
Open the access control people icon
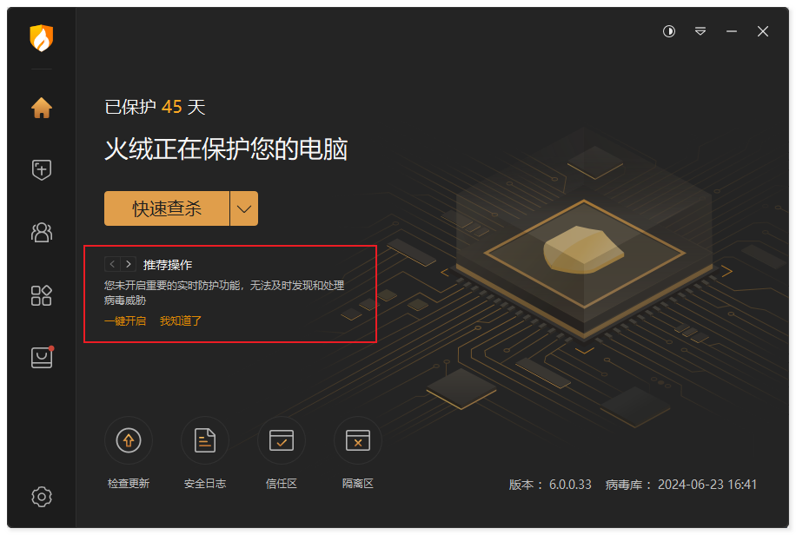coord(42,233)
